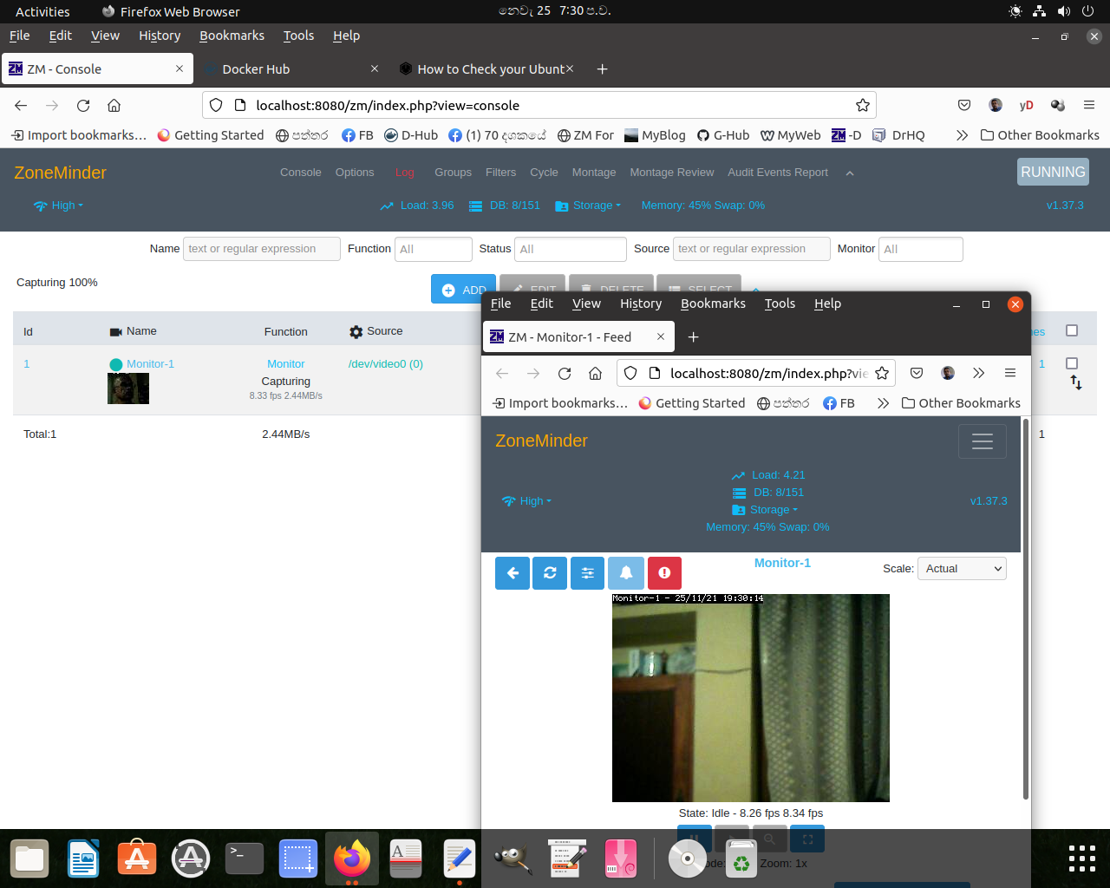
Task: Refresh the Monitor-1 video stream
Action: [x=550, y=572]
